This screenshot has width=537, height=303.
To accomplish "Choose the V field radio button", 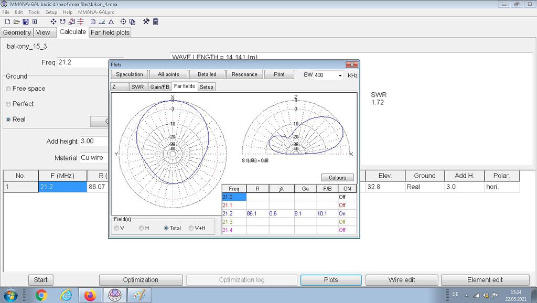I will click(x=116, y=228).
